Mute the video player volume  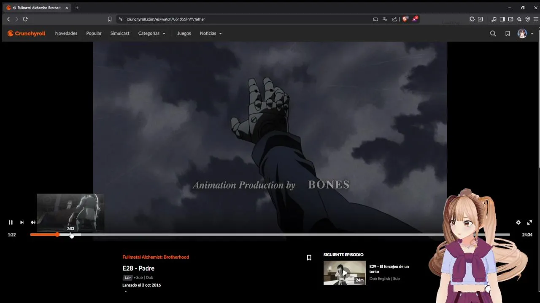33,222
